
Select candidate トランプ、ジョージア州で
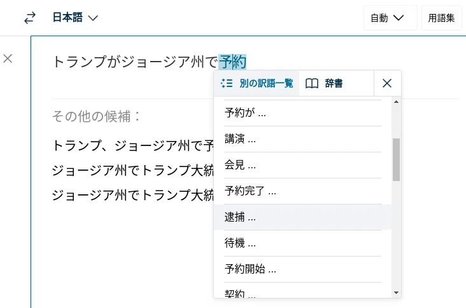tap(133, 145)
